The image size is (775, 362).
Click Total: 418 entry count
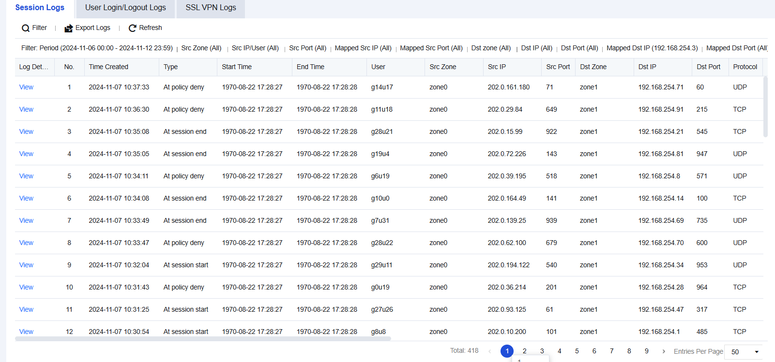point(464,350)
